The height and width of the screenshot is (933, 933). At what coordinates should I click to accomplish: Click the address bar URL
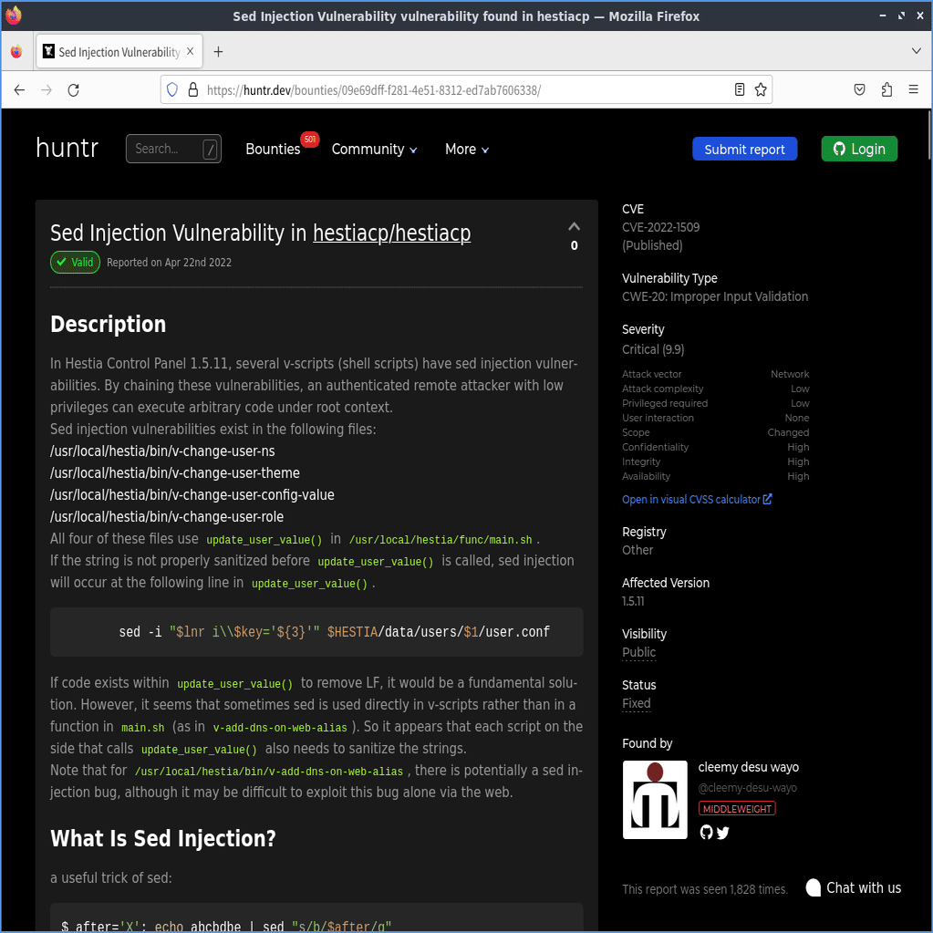374,90
